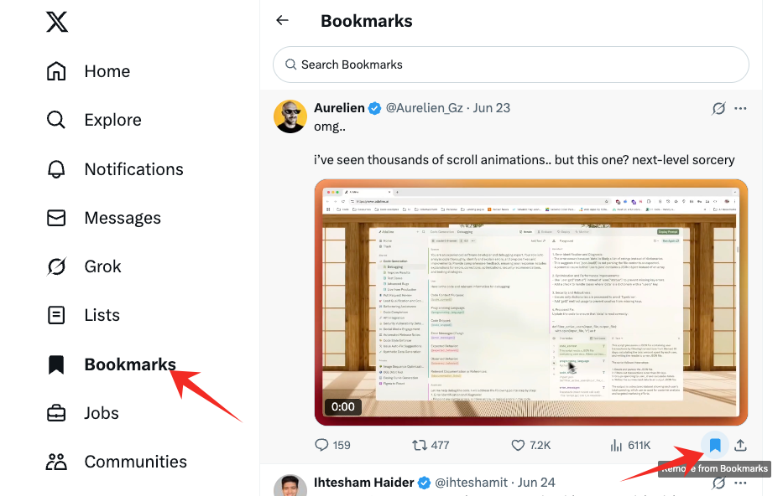Go back with the arrow button
The image size is (783, 496).
point(283,20)
